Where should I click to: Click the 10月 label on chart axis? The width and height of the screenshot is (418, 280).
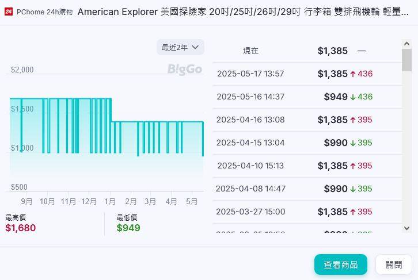47,201
